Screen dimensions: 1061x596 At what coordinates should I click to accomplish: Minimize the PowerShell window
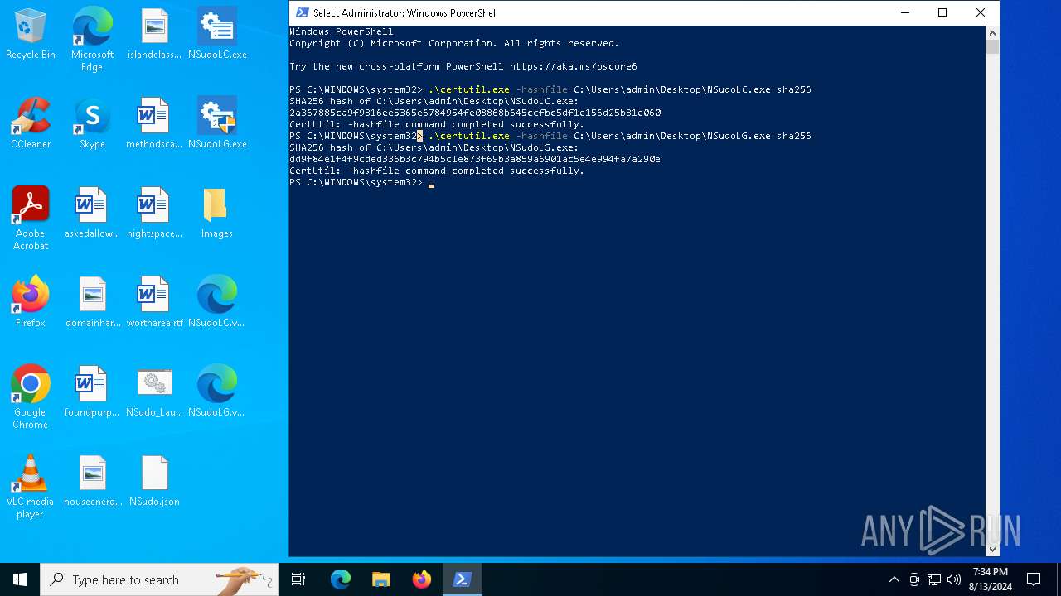coord(904,12)
